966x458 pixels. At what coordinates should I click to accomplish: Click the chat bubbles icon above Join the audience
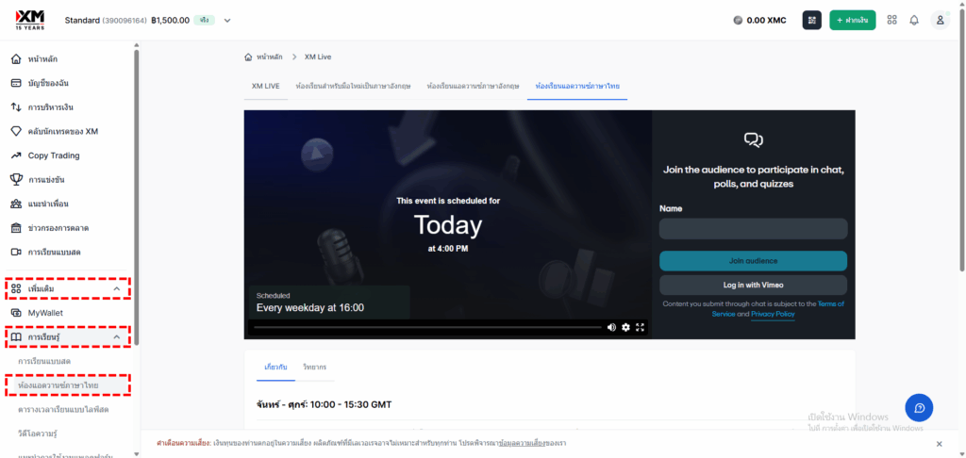[x=754, y=141]
